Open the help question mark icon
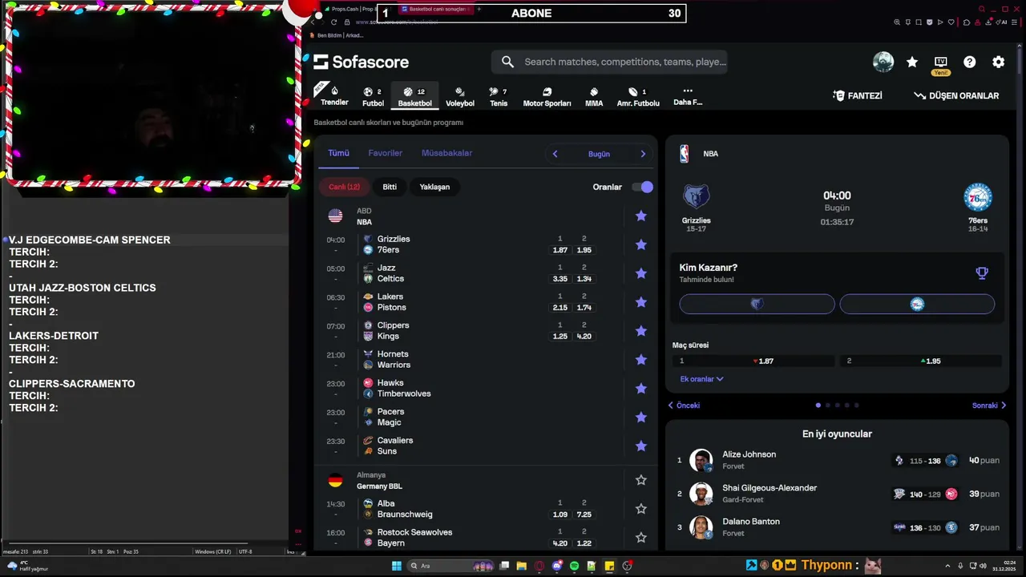 (x=970, y=62)
